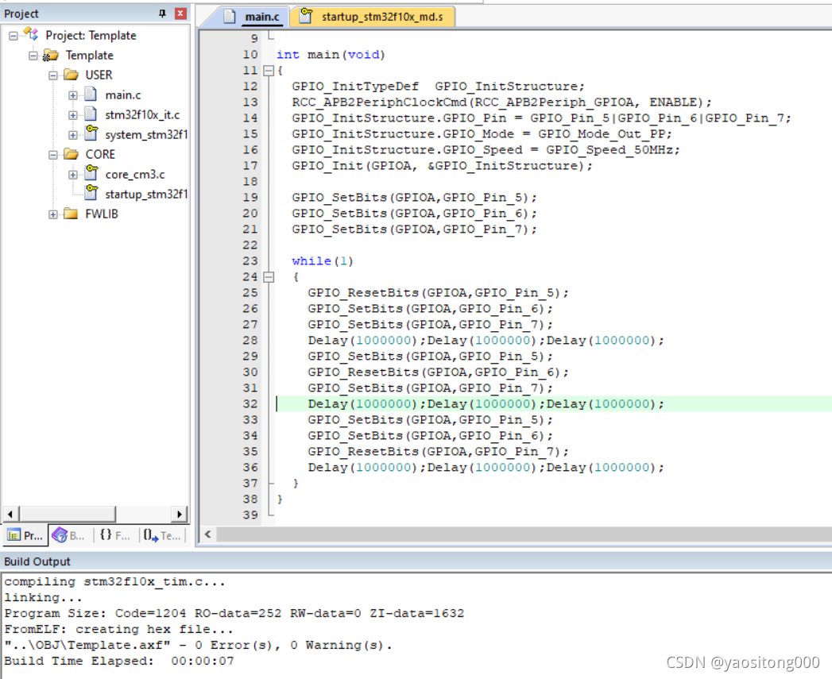This screenshot has height=679, width=832.
Task: Click the locked system_stm32f1 file icon
Action: pos(91,133)
